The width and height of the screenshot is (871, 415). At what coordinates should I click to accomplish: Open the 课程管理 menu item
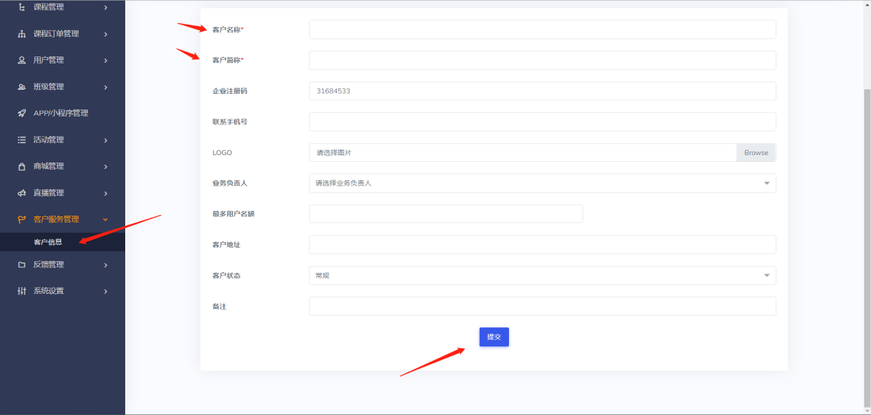click(x=49, y=7)
